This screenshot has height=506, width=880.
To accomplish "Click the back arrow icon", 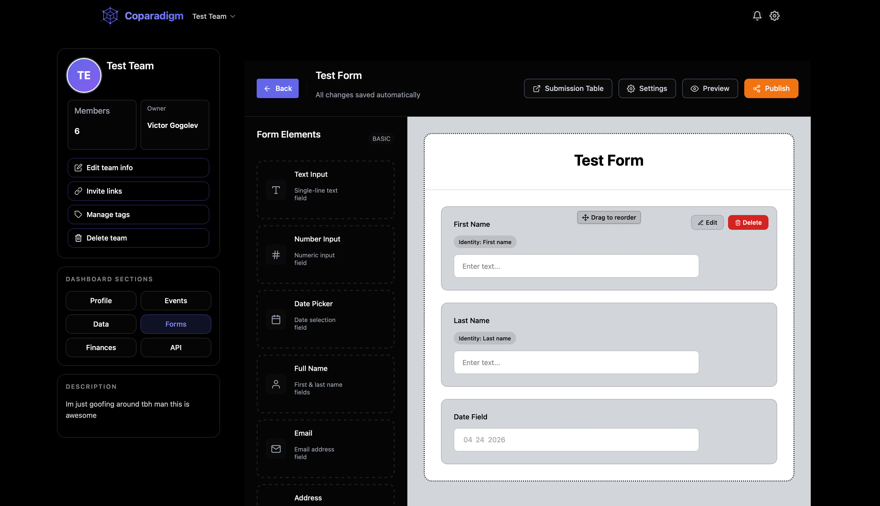I will coord(267,89).
